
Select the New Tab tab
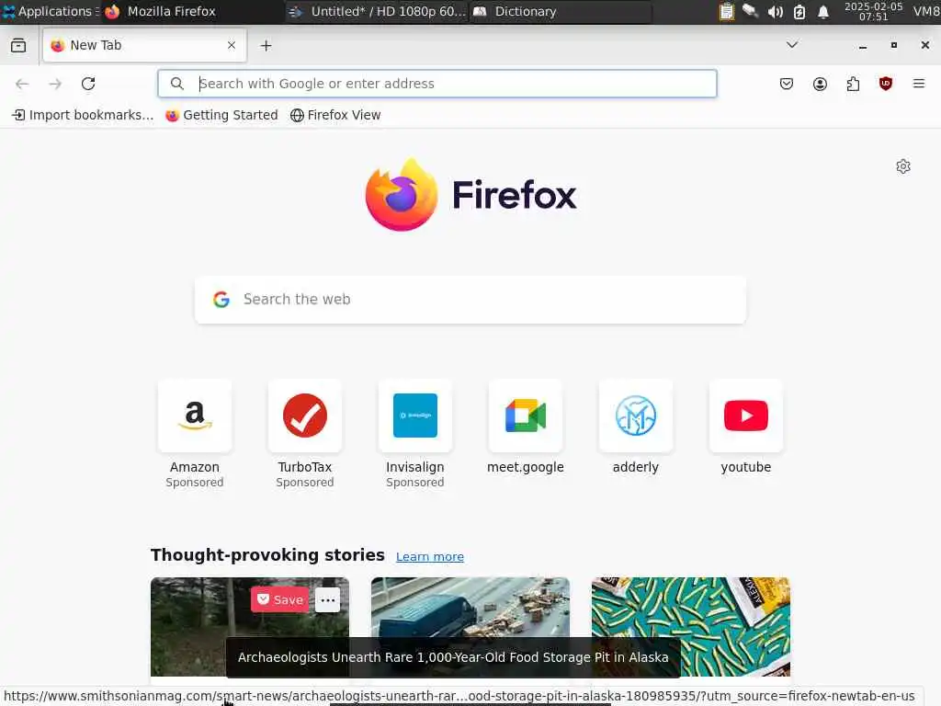[x=144, y=46]
